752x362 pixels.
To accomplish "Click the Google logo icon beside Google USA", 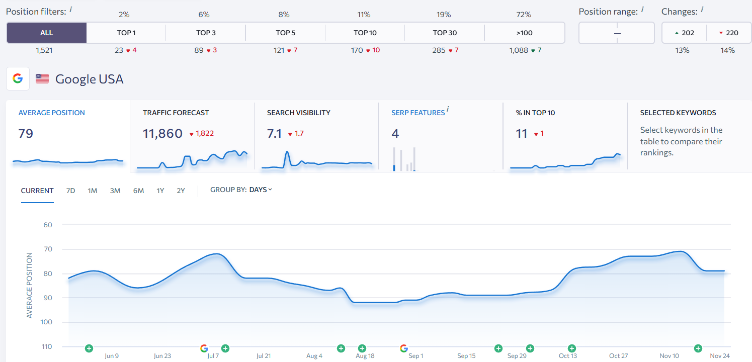I will [18, 79].
